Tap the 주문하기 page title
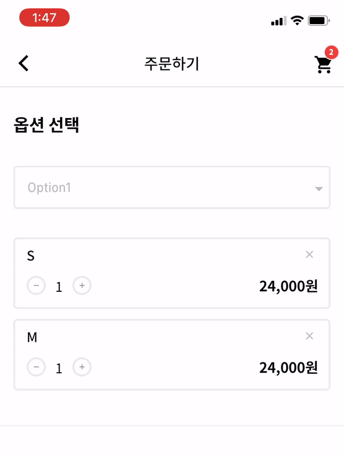The height and width of the screenshot is (457, 344). click(x=172, y=64)
